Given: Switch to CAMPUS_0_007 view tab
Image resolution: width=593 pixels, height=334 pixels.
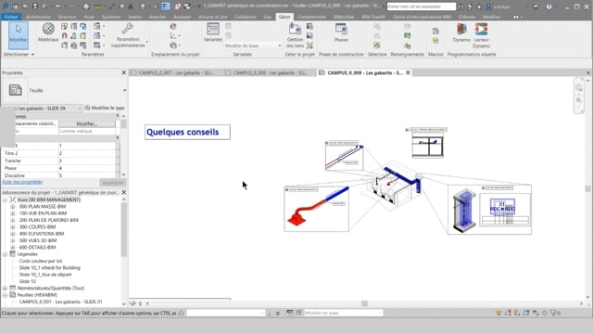Looking at the screenshot, I should [x=176, y=72].
